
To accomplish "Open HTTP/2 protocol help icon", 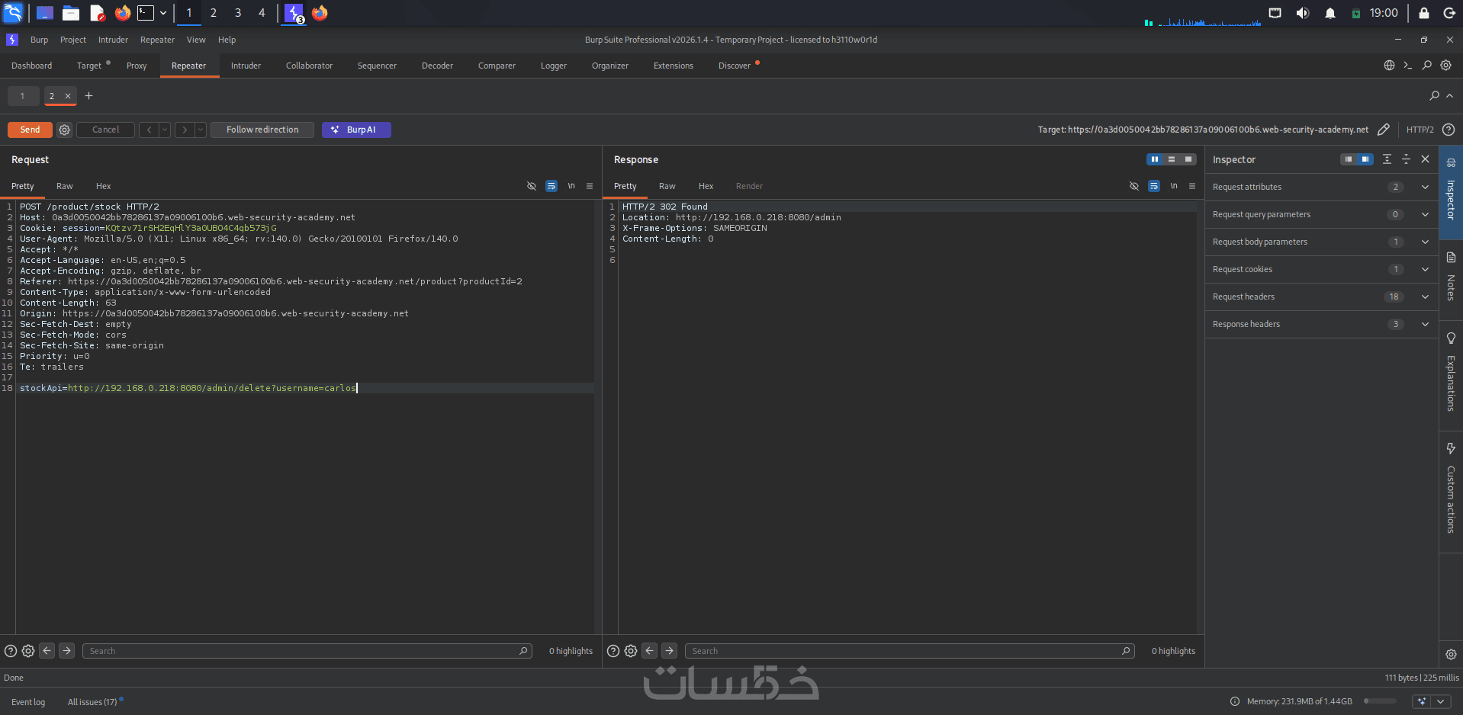I will (x=1449, y=130).
